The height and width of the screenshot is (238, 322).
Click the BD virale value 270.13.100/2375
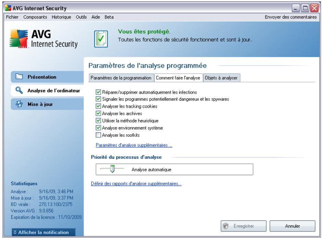pos(55,204)
